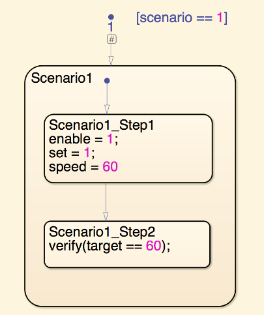Click the arrowhead entering the Scenario1 state
The width and height of the screenshot is (264, 315).
point(111,61)
